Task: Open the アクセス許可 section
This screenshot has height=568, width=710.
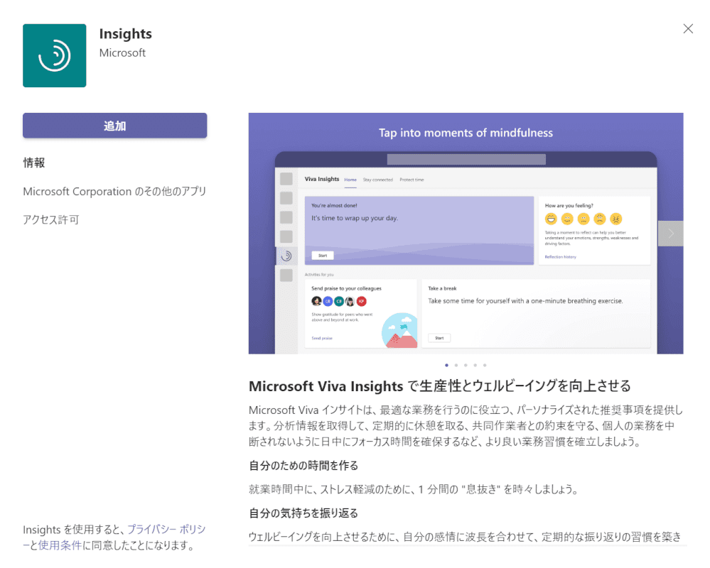Action: point(51,220)
